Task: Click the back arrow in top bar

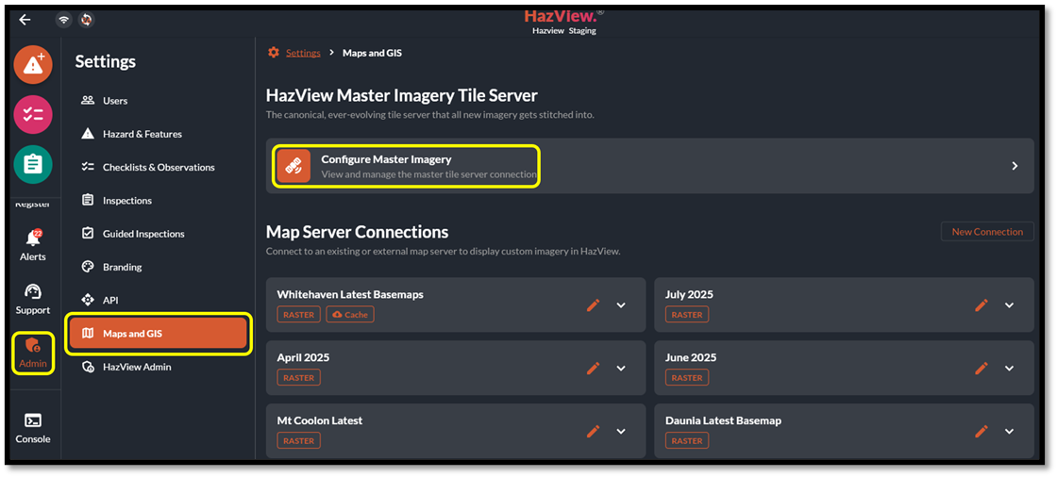Action: (25, 20)
